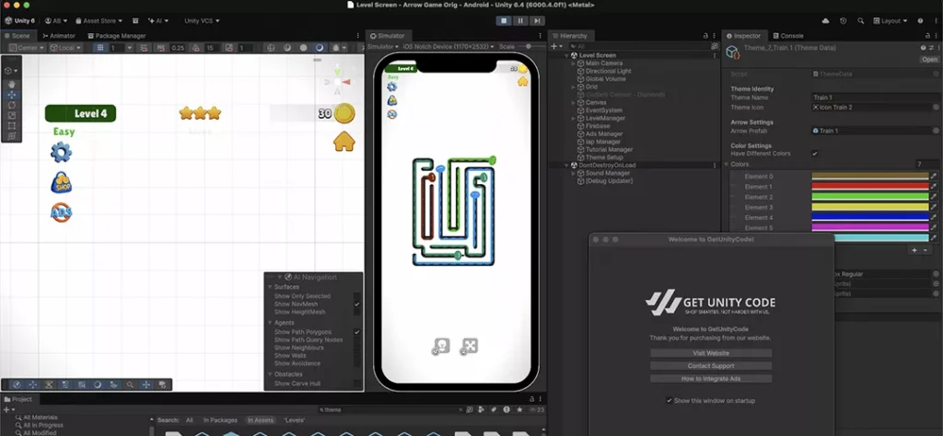This screenshot has width=943, height=436.
Task: Uncheck Show this window on startup
Action: click(669, 400)
